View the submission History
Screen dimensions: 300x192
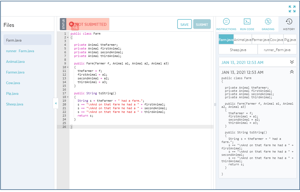(289, 24)
